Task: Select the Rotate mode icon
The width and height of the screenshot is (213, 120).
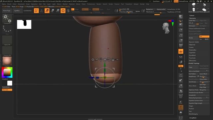Action: (x=58, y=11)
